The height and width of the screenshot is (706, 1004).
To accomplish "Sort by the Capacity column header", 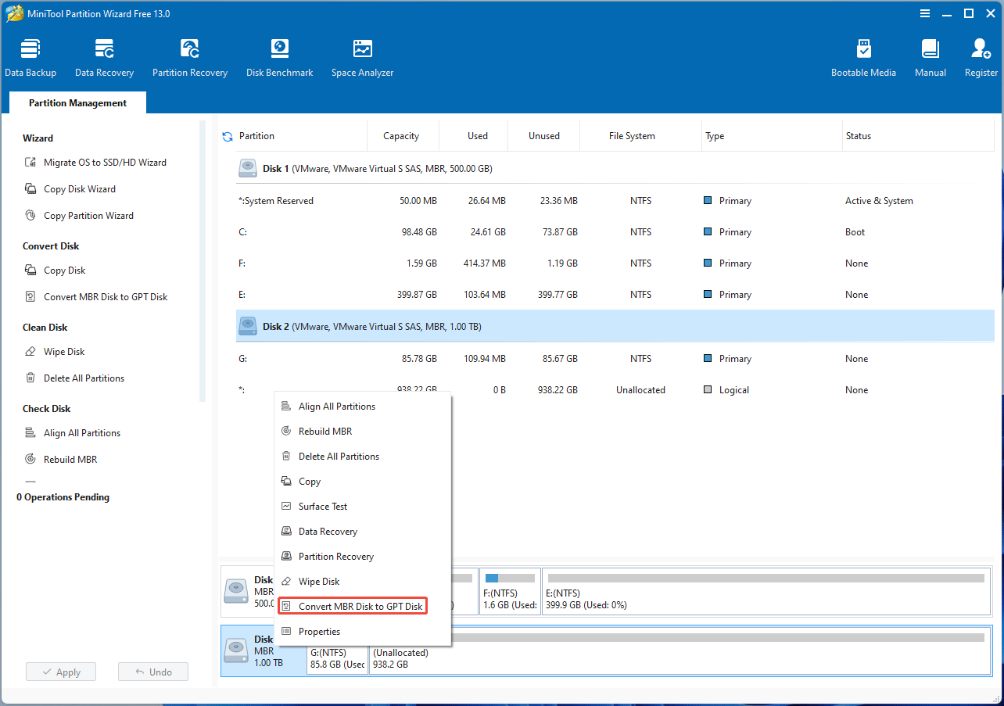I will click(x=401, y=136).
